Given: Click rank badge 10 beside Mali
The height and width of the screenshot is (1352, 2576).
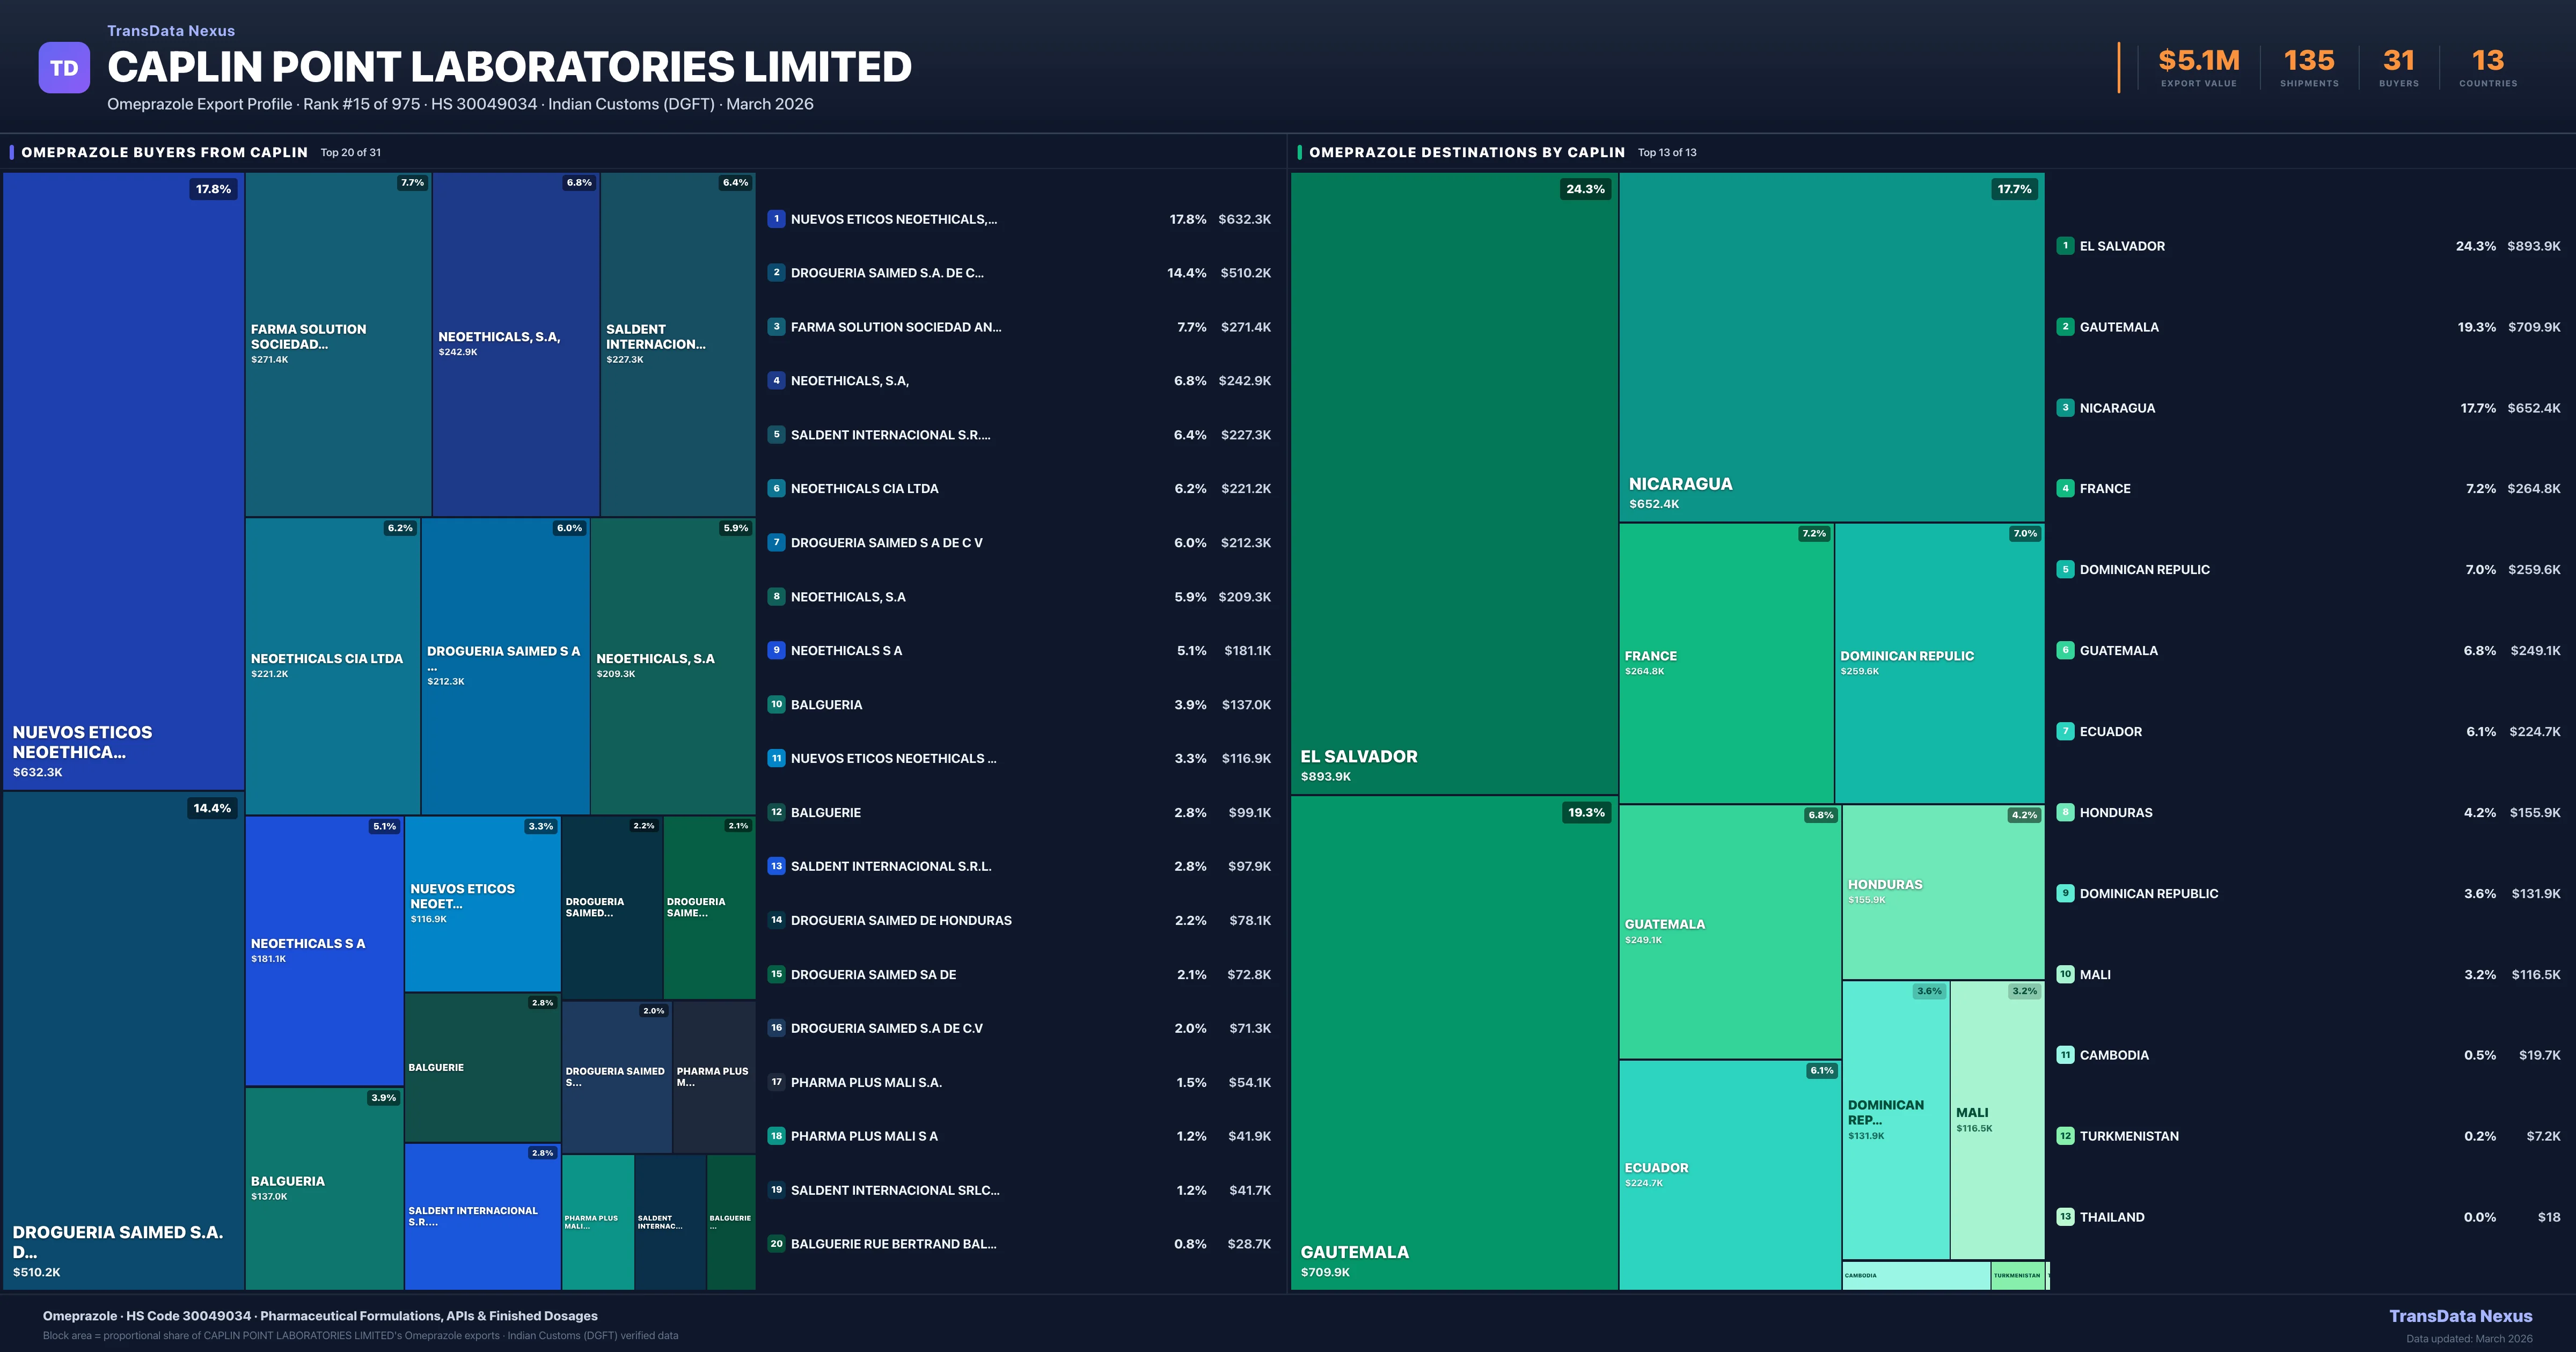Looking at the screenshot, I should 2065,974.
